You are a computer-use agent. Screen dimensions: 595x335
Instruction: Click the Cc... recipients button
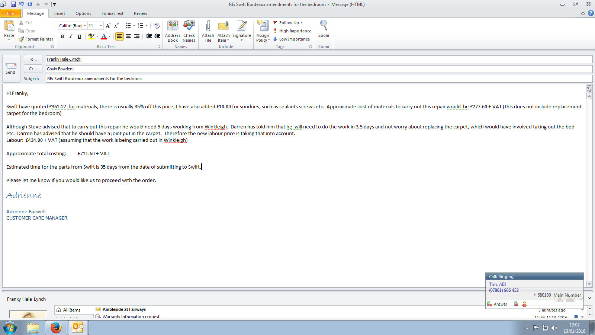33,69
